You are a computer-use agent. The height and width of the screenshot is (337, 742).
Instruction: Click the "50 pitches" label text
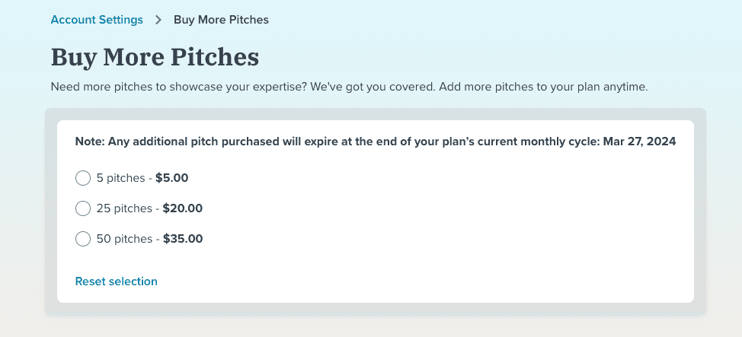click(x=124, y=239)
